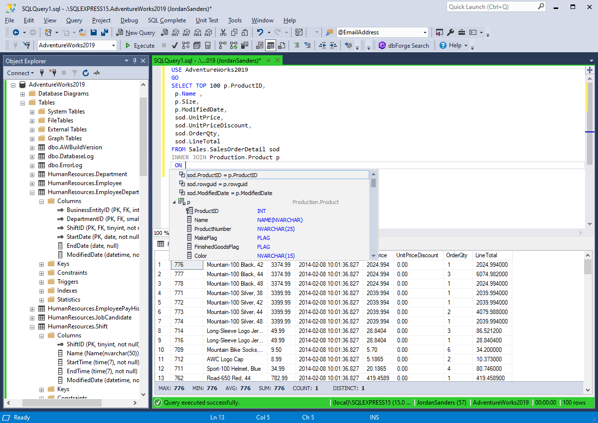Click the Cut icon in the toolbar
Viewport: 598px width, 423px height.
click(x=223, y=32)
